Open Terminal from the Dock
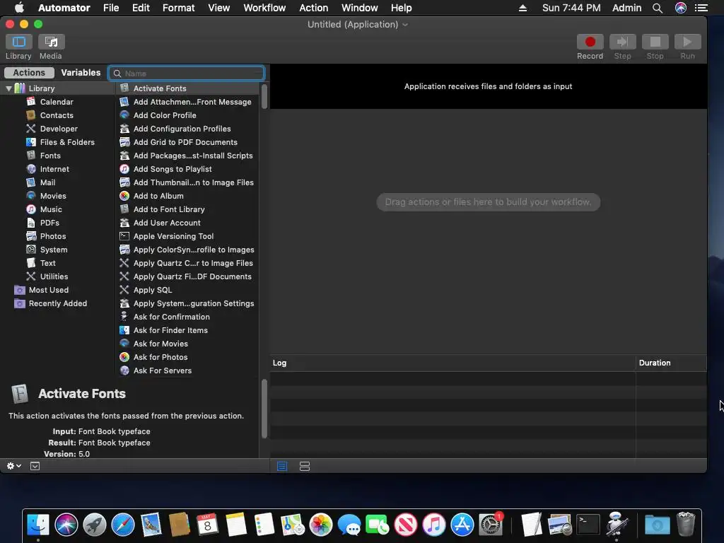 click(588, 525)
